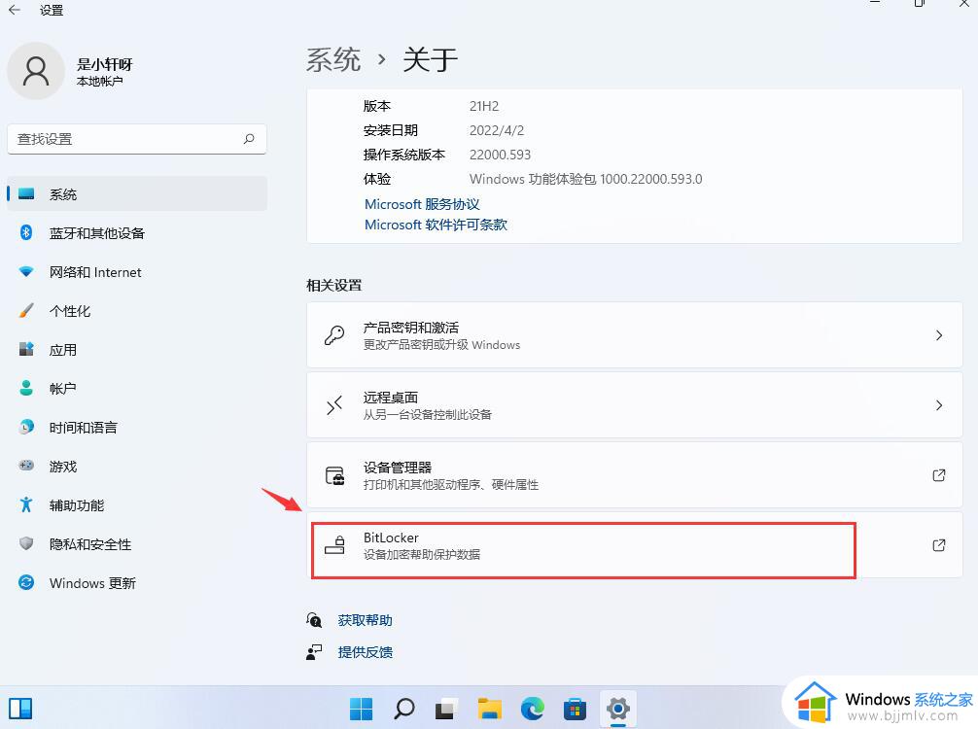Open 设备管理器 card
This screenshot has width=978, height=729.
634,475
